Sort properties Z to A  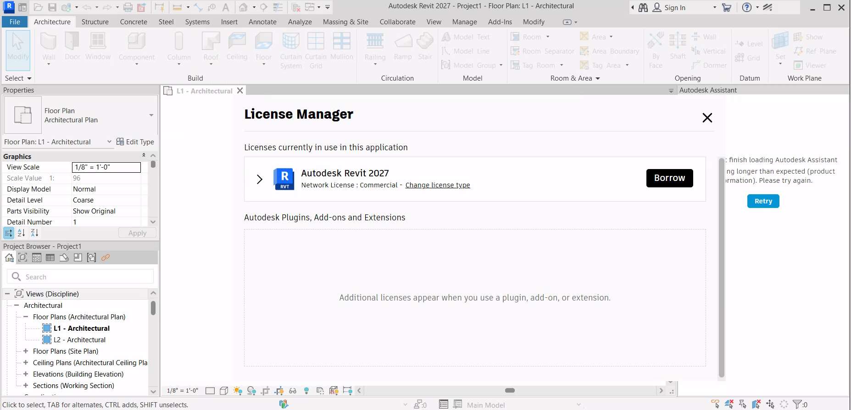[34, 233]
